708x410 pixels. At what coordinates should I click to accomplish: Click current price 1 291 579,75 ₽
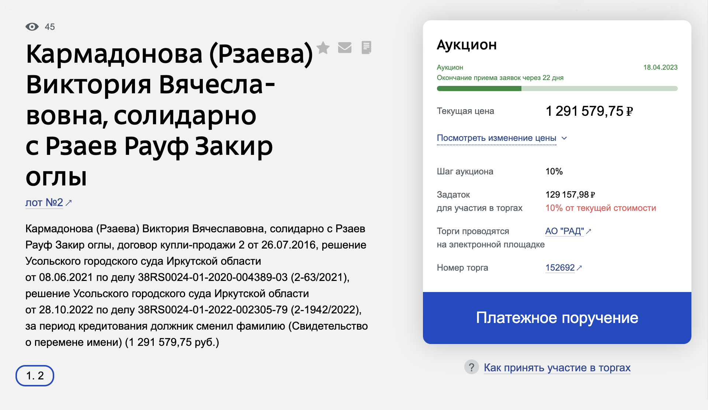click(x=589, y=111)
